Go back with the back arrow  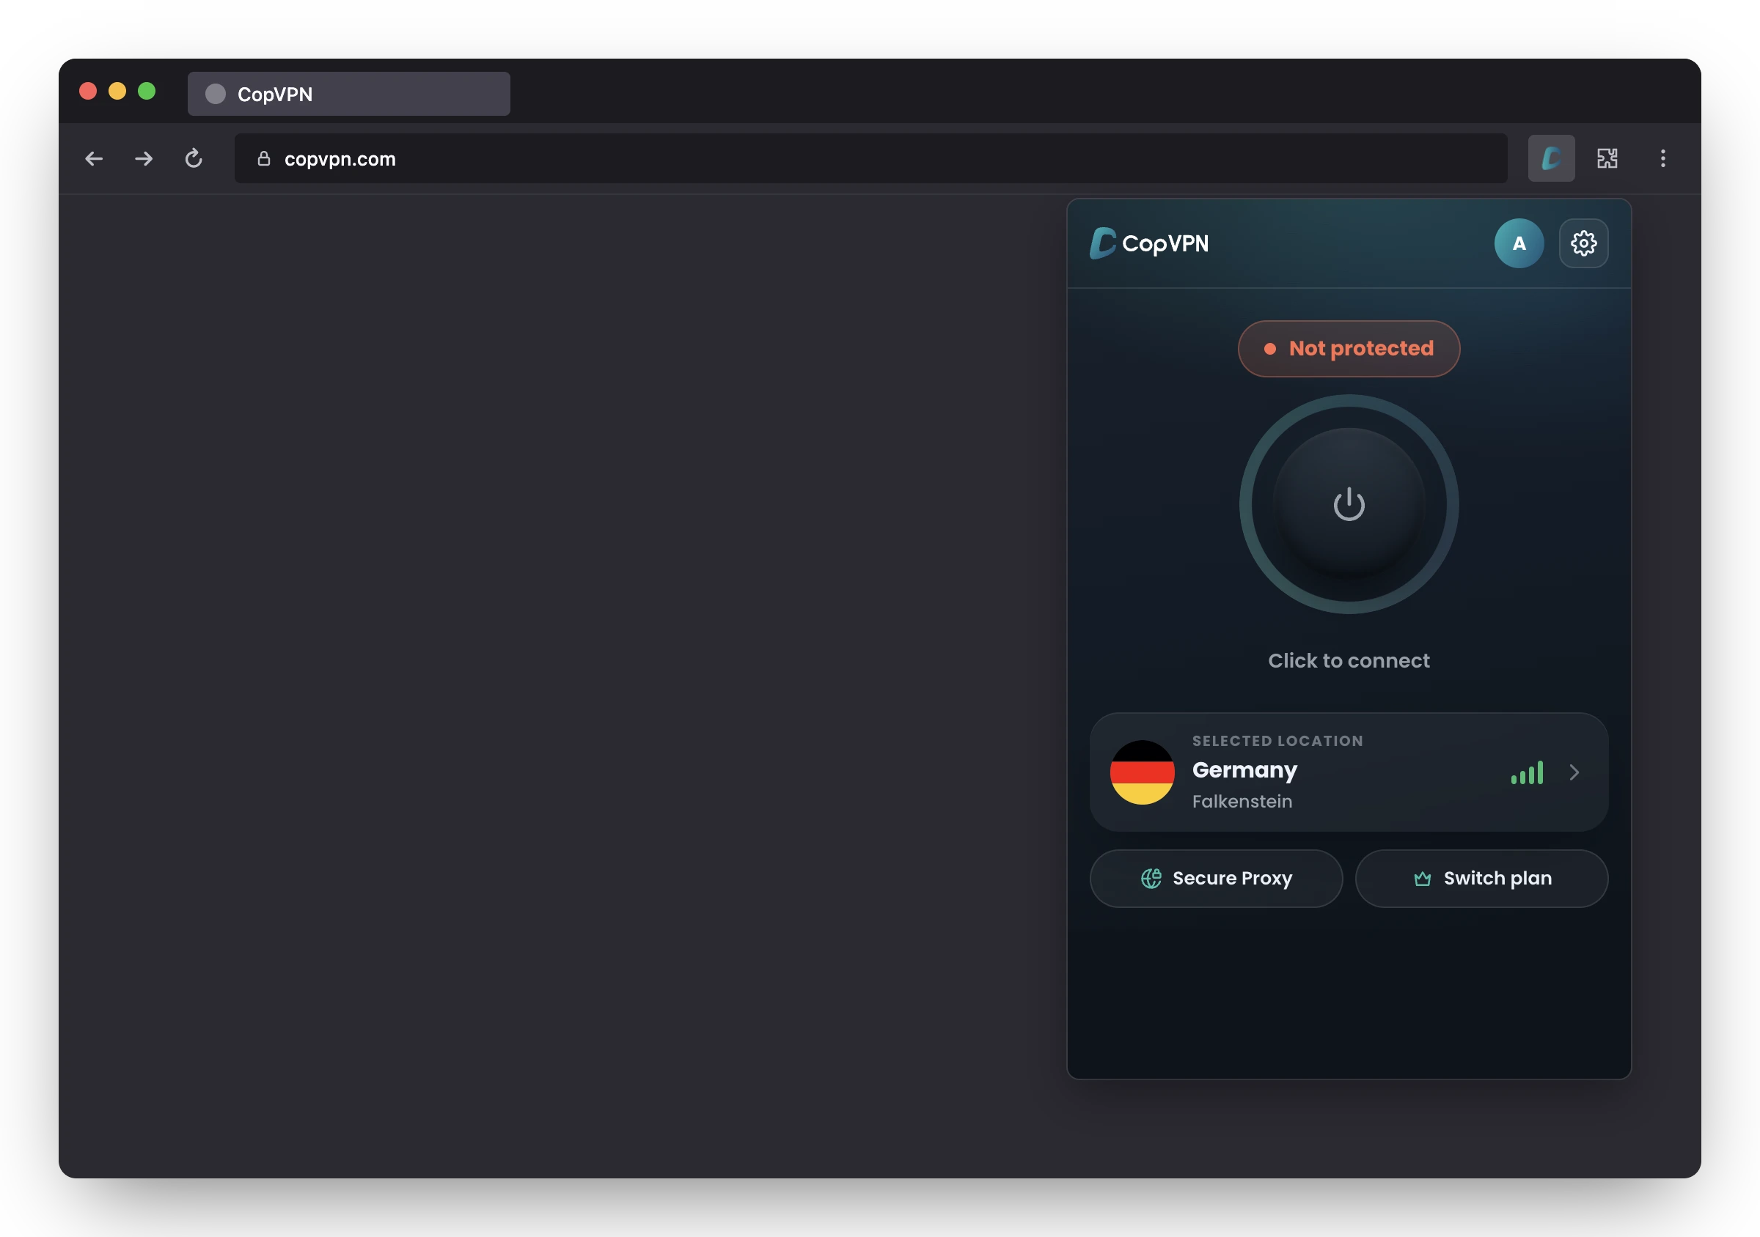click(x=94, y=158)
